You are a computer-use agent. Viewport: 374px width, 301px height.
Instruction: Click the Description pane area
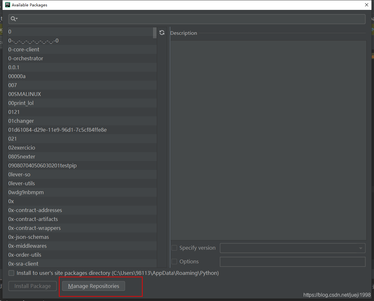268,140
